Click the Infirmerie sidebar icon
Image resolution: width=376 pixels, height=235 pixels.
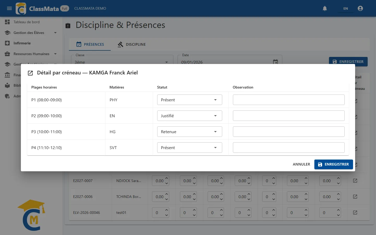7,43
